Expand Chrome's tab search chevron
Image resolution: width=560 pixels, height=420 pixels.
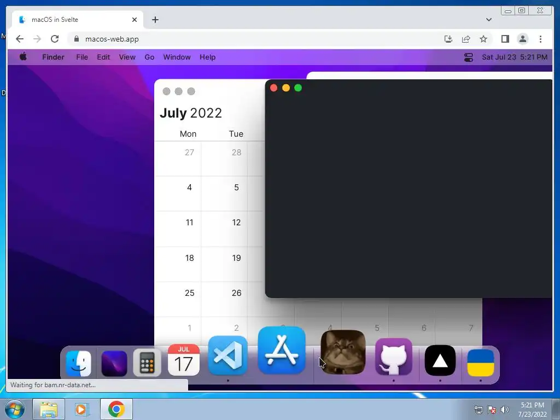489,20
